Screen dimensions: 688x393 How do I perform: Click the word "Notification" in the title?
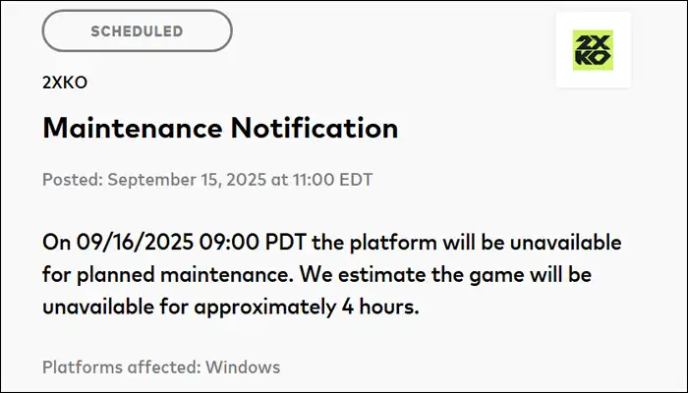pyautogui.click(x=321, y=128)
